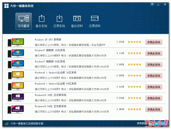Click the star rating for Windows10 32位
171x129 pixels.
(x=134, y=98)
